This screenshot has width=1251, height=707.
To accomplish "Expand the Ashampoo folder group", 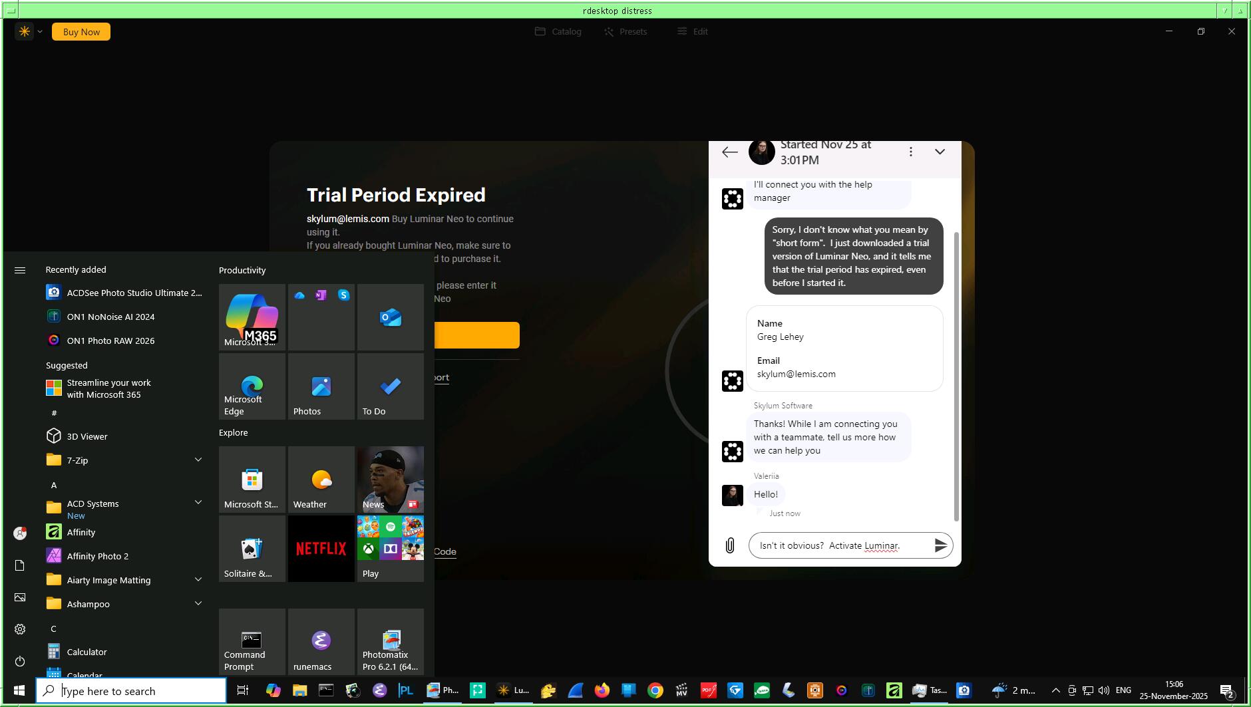I will point(198,603).
